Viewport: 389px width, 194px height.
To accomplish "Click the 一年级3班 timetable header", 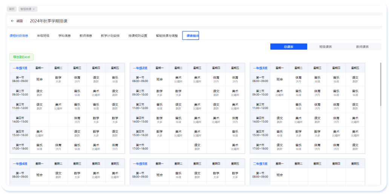I will [260, 68].
